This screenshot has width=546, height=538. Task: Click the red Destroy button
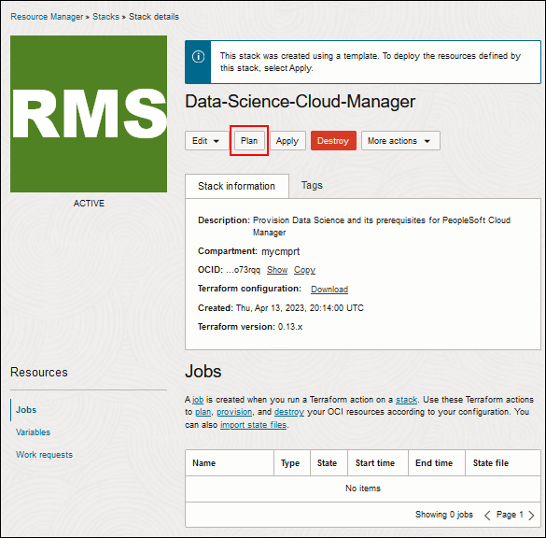pyautogui.click(x=333, y=141)
